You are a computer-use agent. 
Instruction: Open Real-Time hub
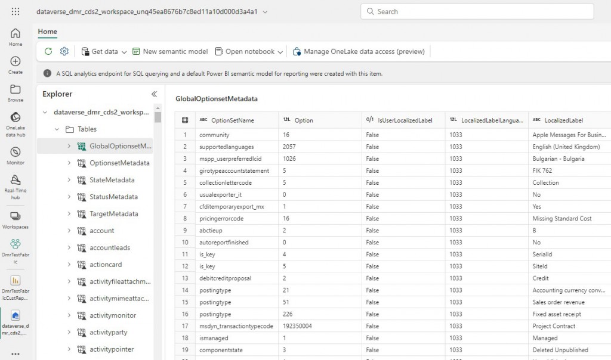pyautogui.click(x=15, y=187)
